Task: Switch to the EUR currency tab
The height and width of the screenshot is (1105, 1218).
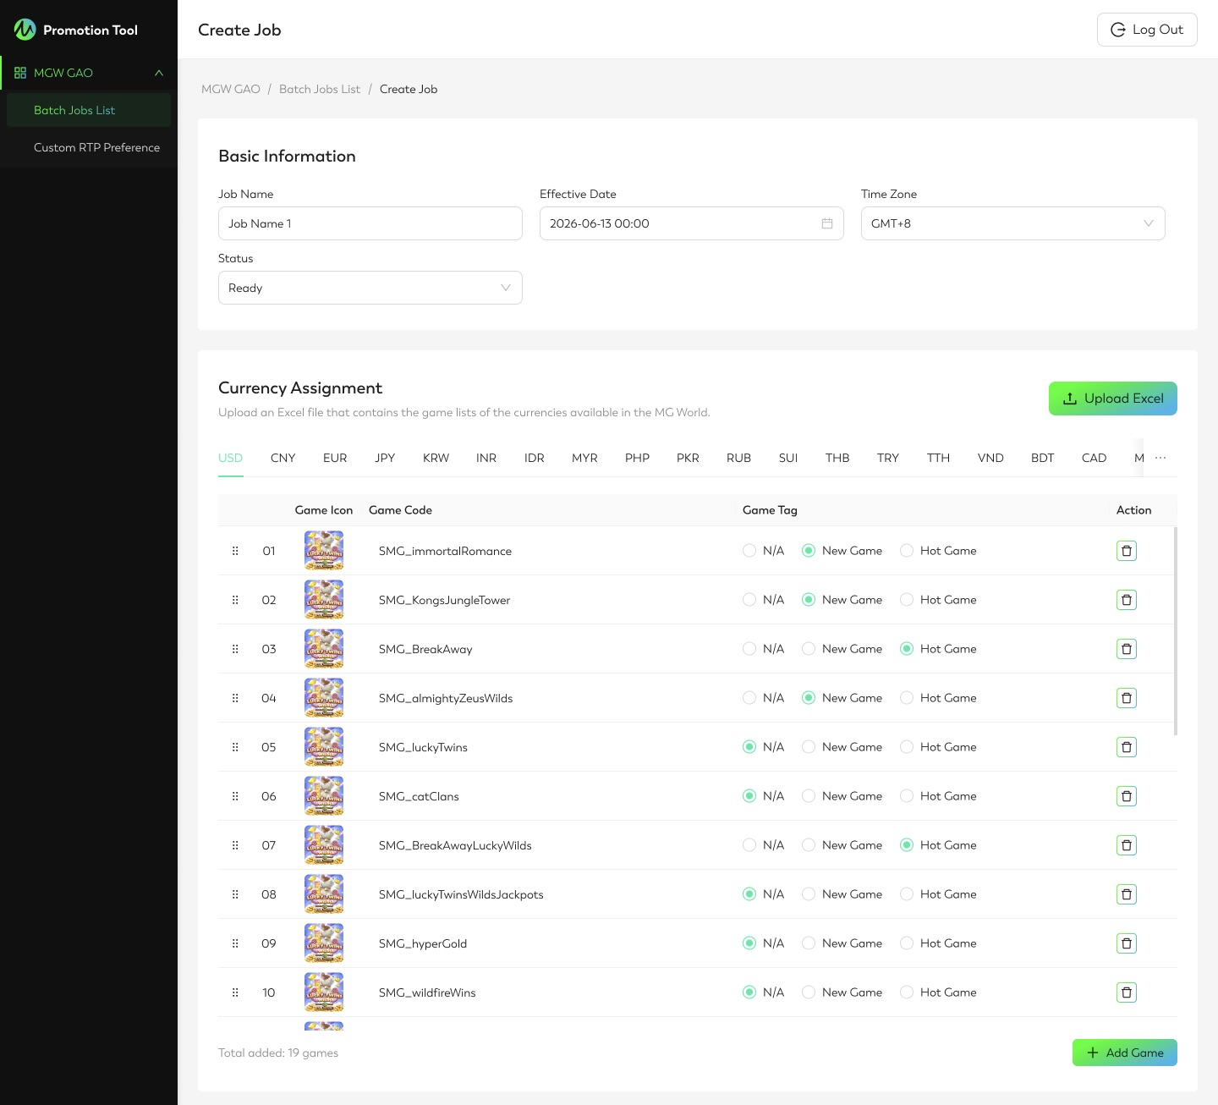Action: tap(335, 458)
